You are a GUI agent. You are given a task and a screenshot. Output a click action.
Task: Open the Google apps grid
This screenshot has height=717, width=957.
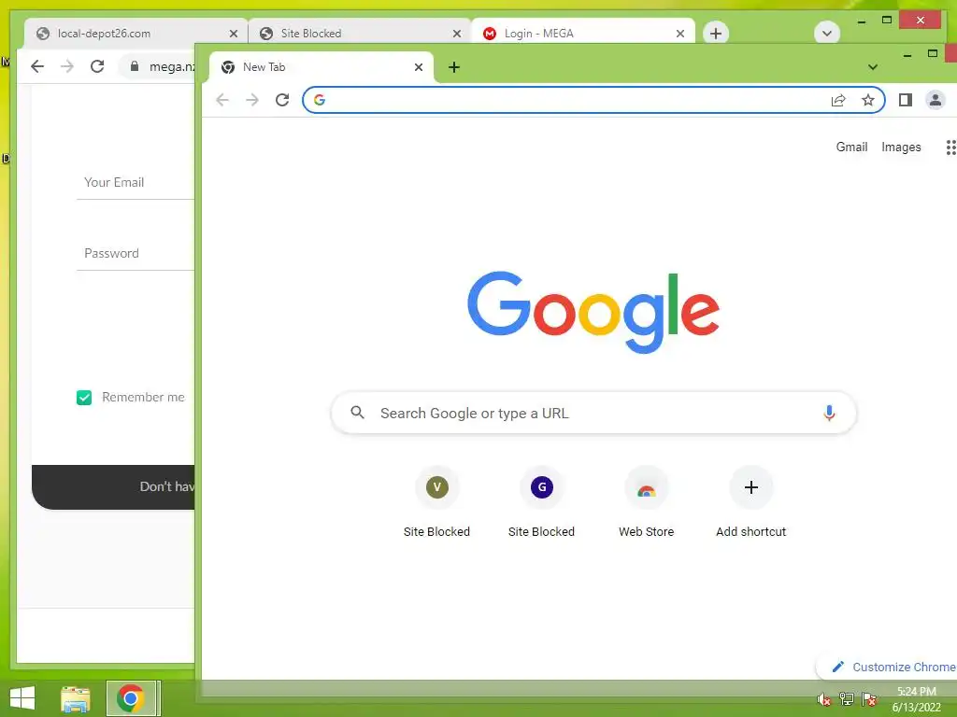point(950,147)
